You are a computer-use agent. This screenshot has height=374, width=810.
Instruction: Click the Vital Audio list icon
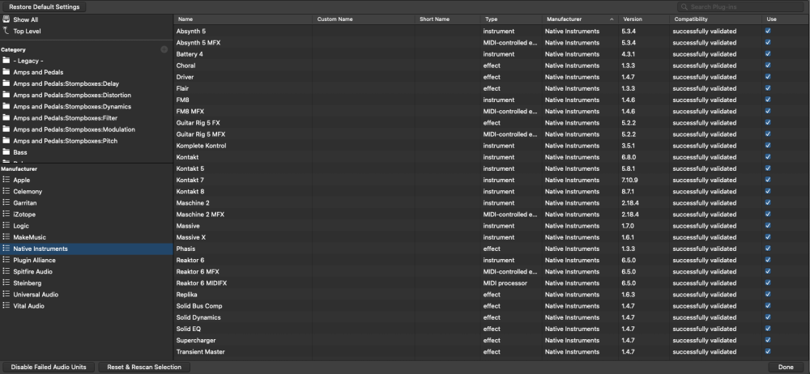click(x=6, y=306)
